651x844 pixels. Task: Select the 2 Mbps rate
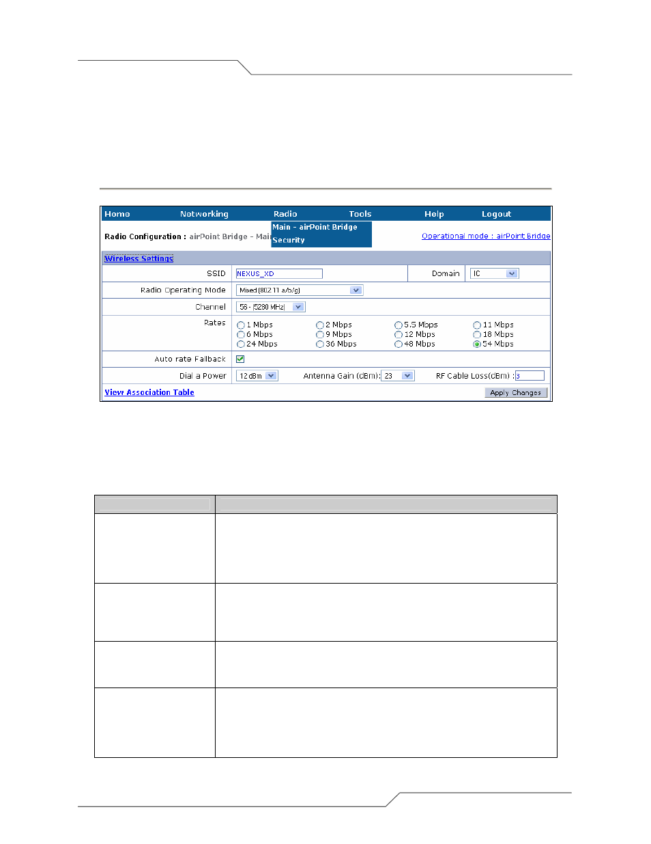tap(320, 325)
